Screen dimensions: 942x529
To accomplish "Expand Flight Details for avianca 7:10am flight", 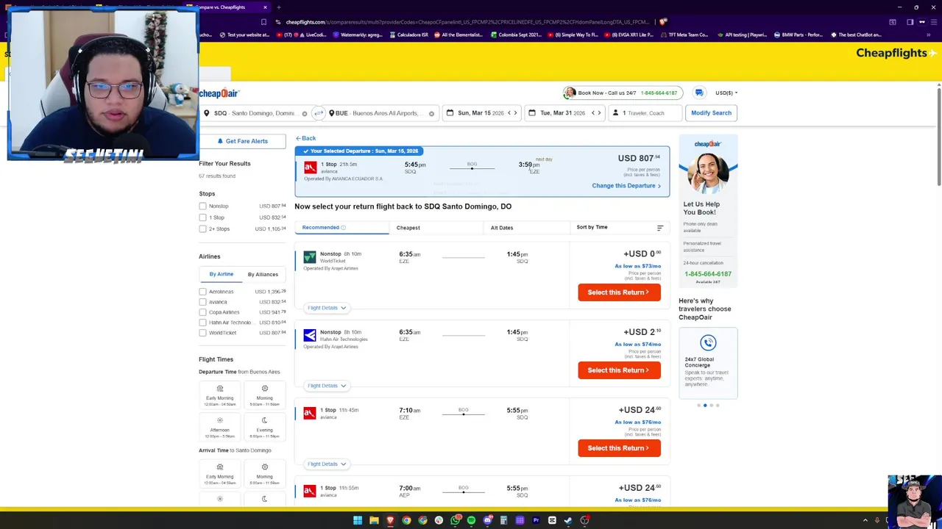I will [327, 464].
